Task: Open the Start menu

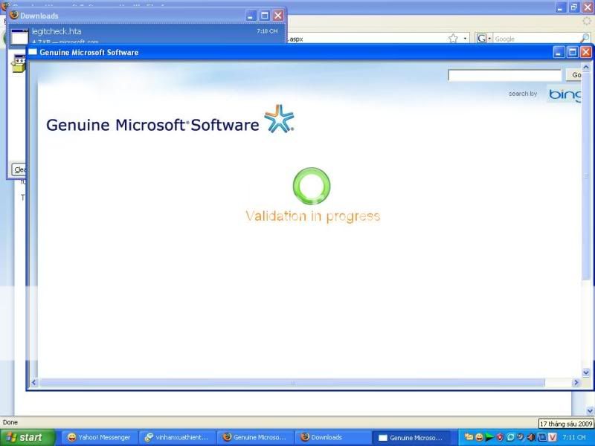Action: pyautogui.click(x=27, y=437)
